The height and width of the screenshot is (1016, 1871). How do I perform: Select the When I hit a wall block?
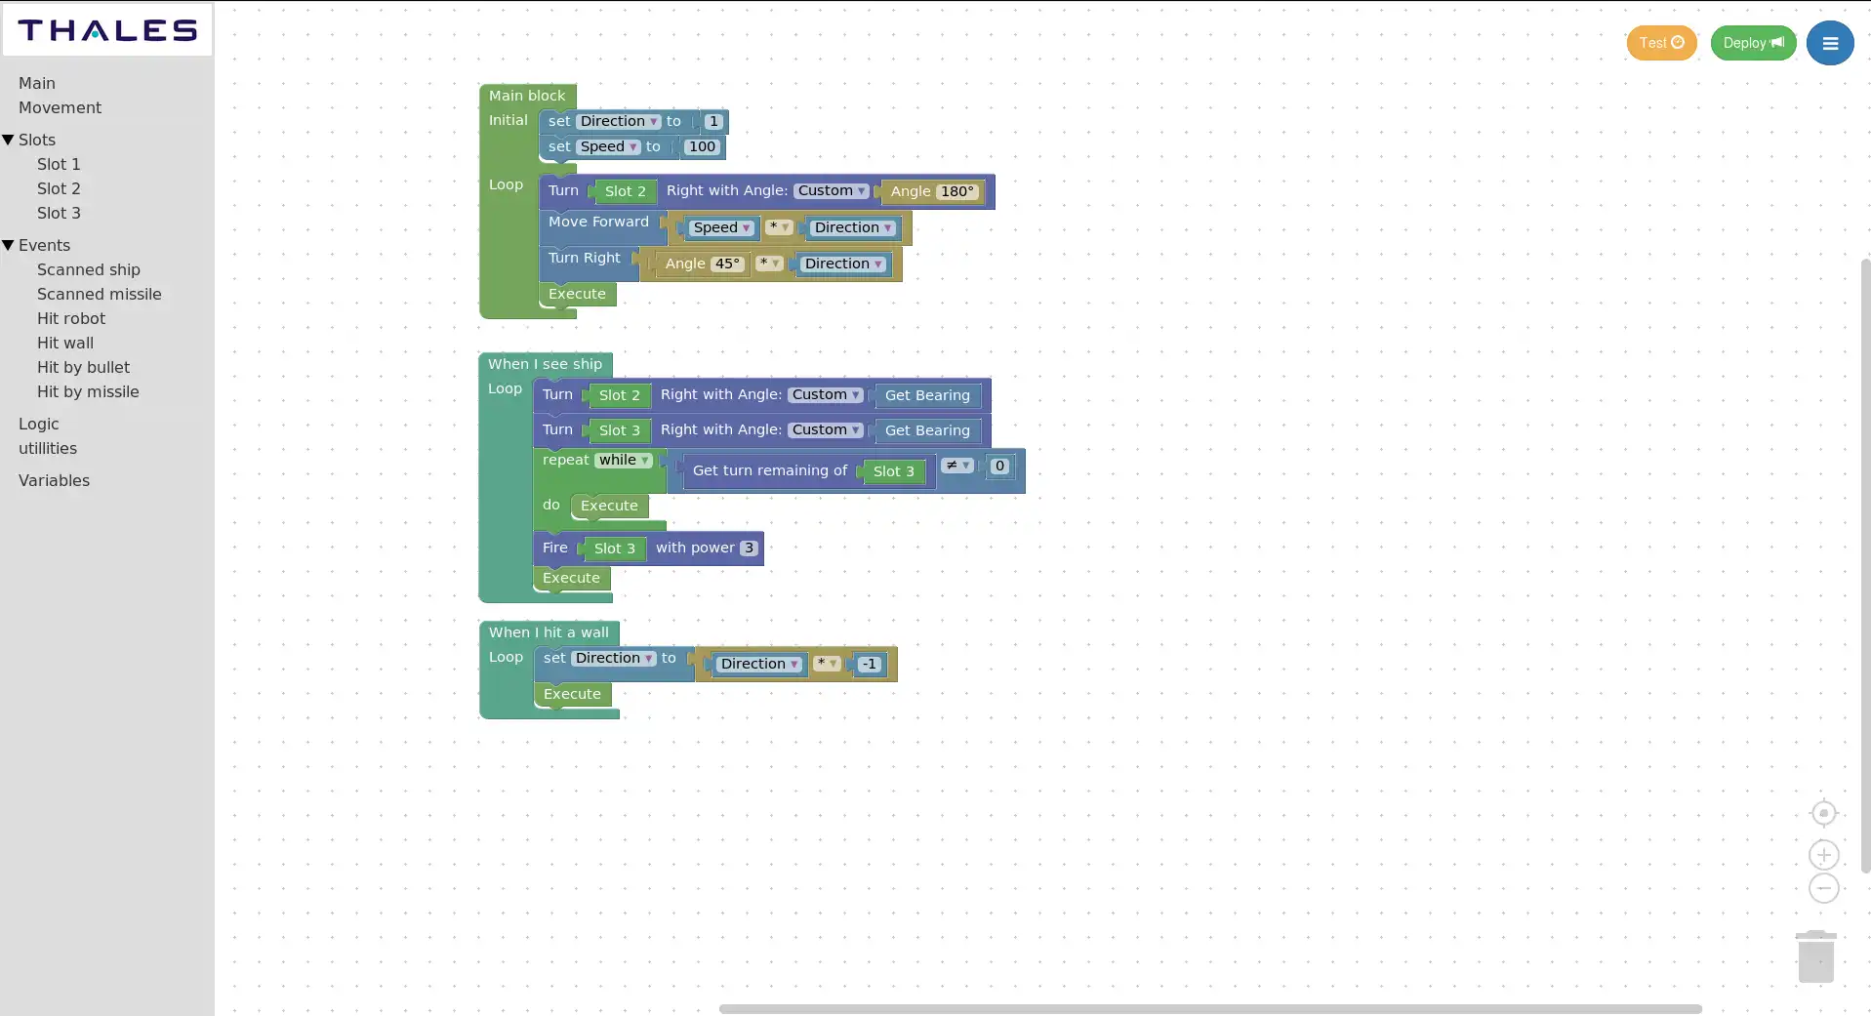(x=549, y=632)
